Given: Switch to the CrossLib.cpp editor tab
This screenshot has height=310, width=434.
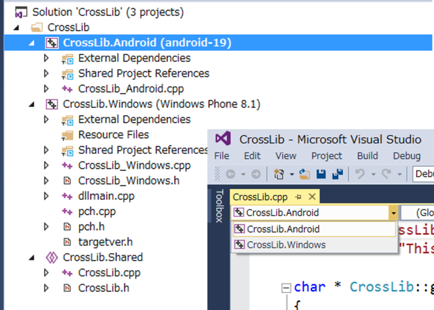Looking at the screenshot, I should pos(260,197).
